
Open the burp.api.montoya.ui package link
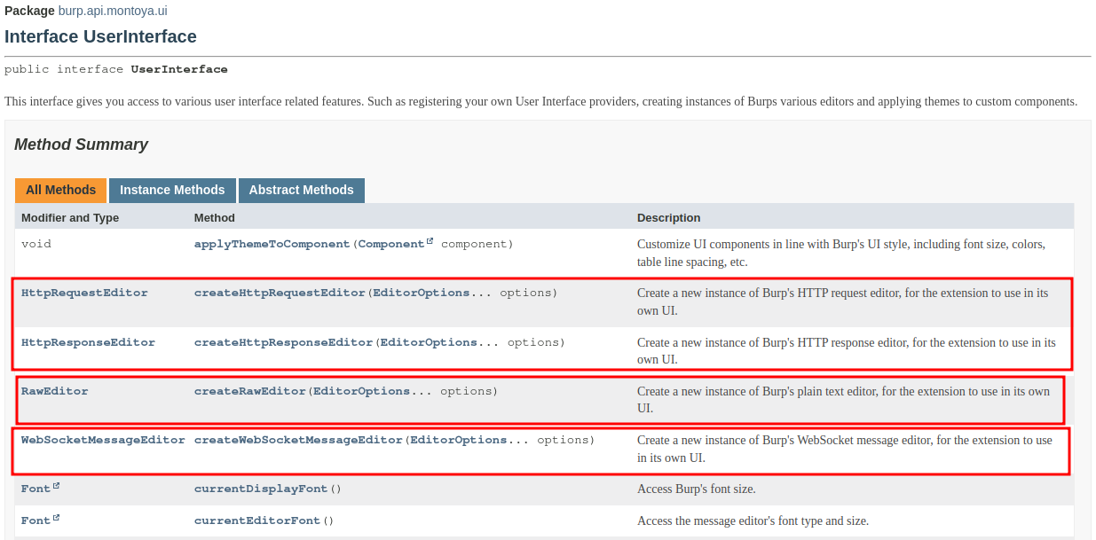pyautogui.click(x=113, y=11)
